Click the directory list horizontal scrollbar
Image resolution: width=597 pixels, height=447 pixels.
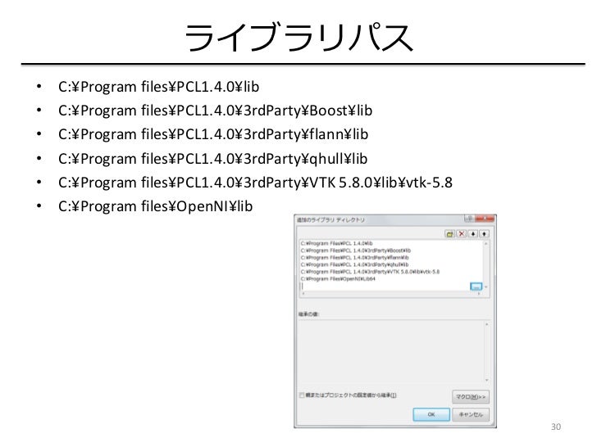[x=391, y=294]
